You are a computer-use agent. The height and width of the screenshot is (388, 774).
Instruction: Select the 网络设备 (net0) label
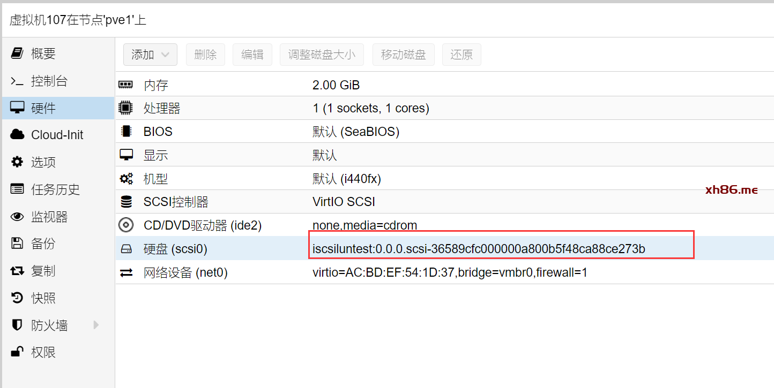(185, 273)
